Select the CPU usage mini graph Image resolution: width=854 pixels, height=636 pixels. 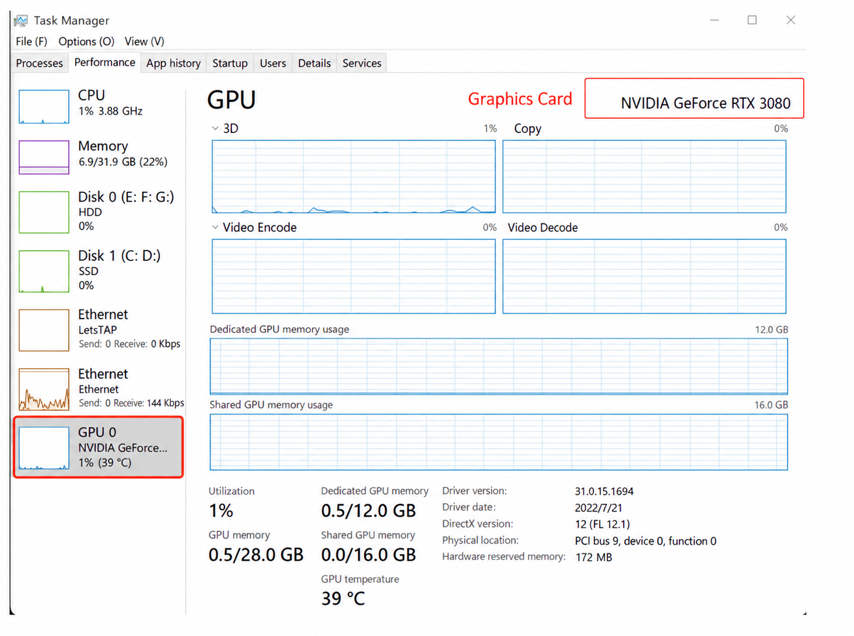tap(44, 106)
